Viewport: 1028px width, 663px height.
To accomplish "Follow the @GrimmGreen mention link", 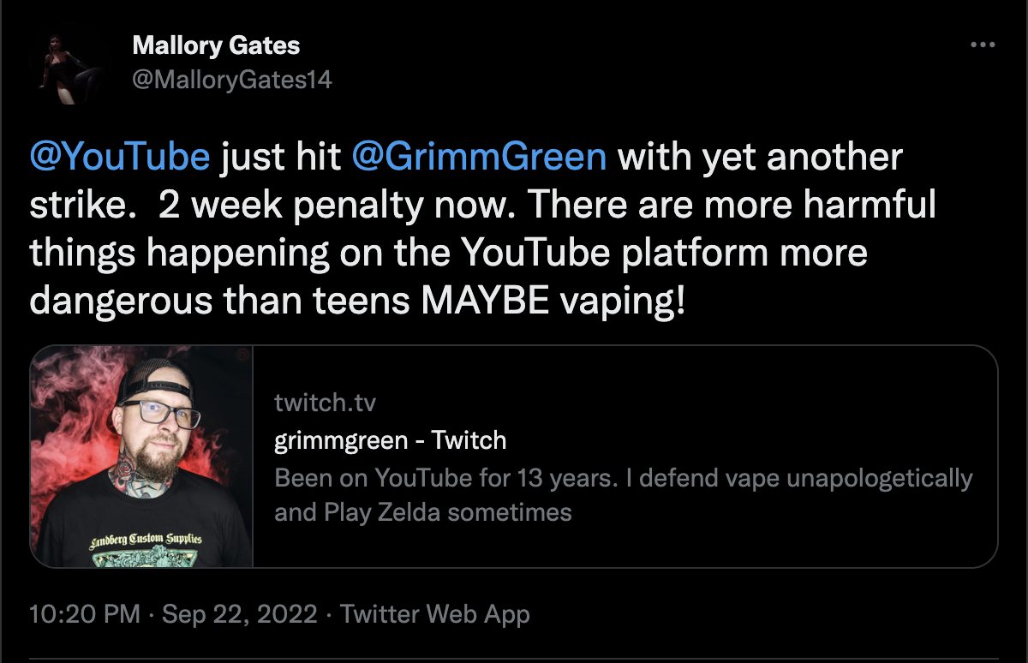I will (480, 158).
